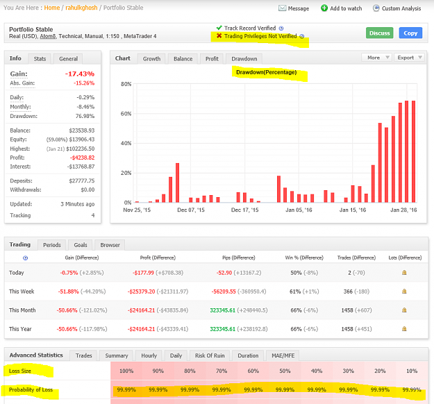Open the Summary statistics tab

click(116, 355)
